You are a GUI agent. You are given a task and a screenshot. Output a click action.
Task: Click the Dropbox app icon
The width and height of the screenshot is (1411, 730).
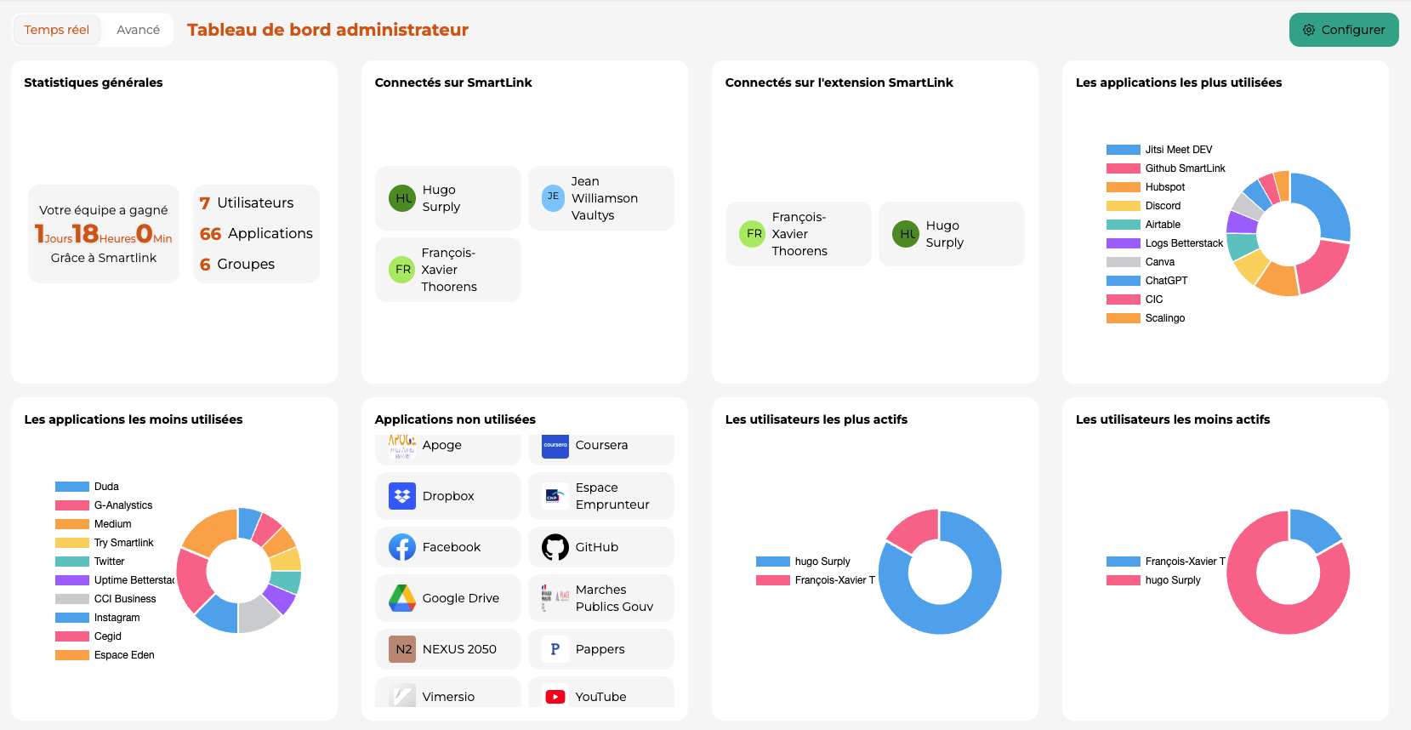pos(402,496)
